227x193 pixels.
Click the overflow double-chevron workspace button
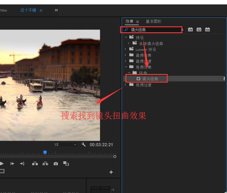click(56, 10)
